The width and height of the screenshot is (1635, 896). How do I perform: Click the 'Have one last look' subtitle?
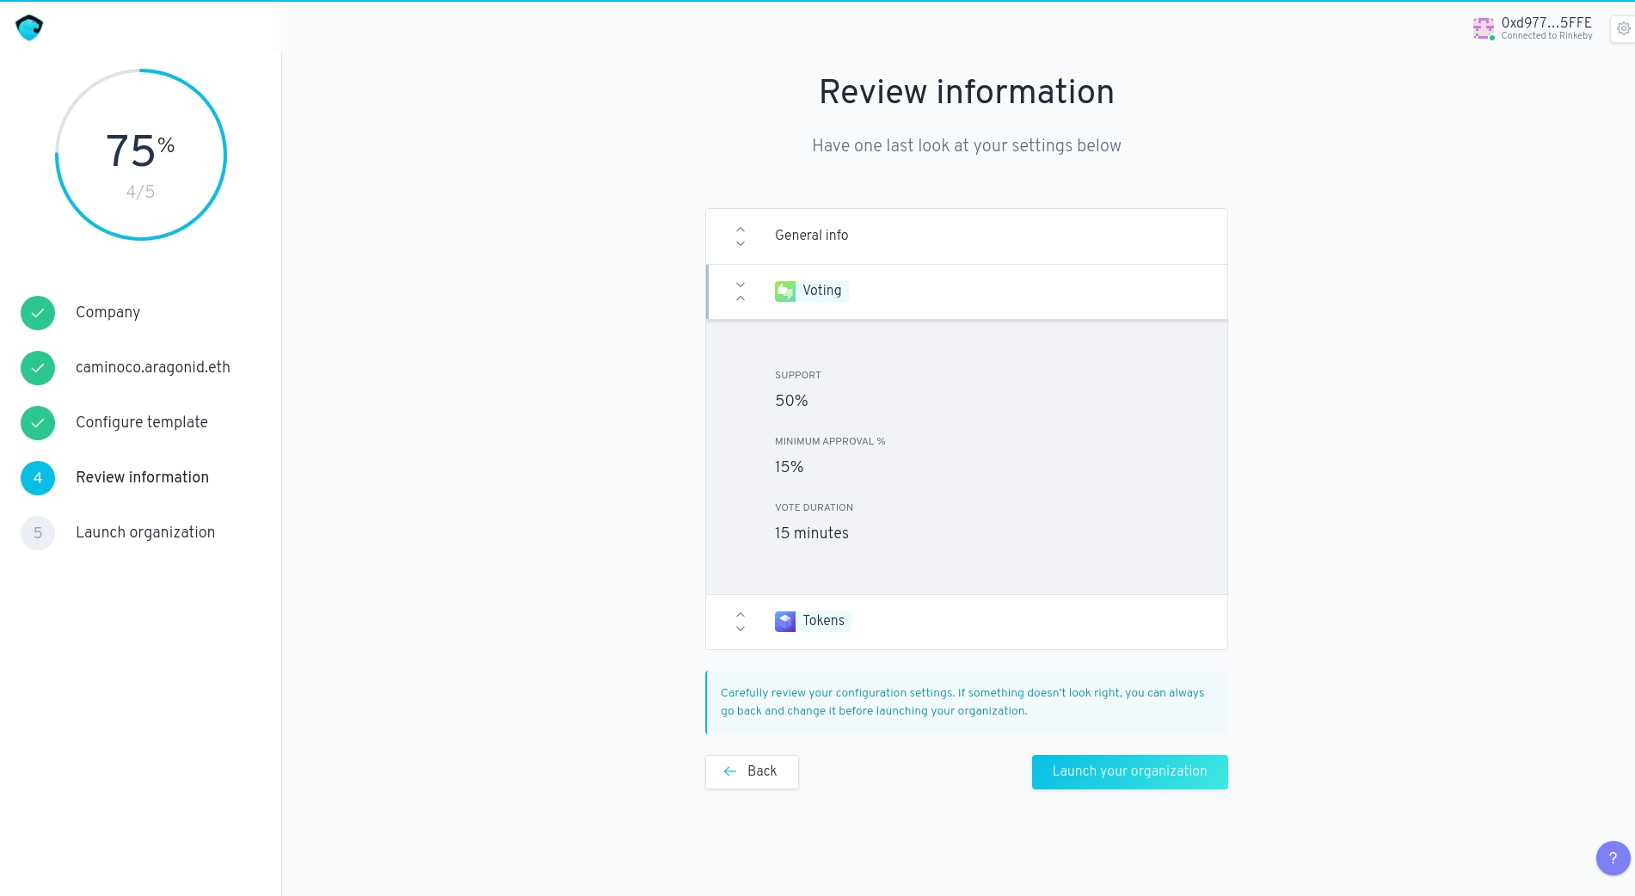coord(967,145)
